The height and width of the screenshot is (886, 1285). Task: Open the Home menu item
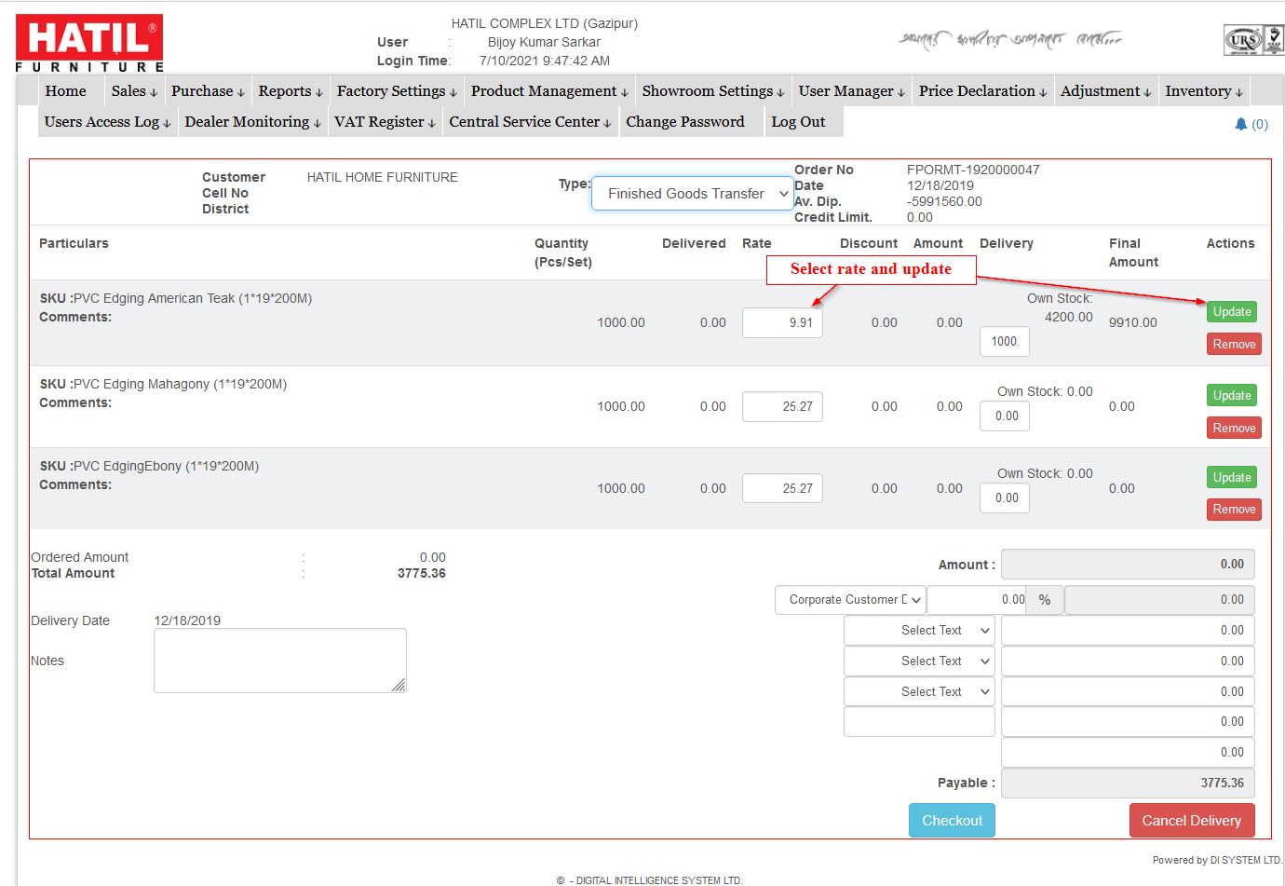pyautogui.click(x=65, y=91)
